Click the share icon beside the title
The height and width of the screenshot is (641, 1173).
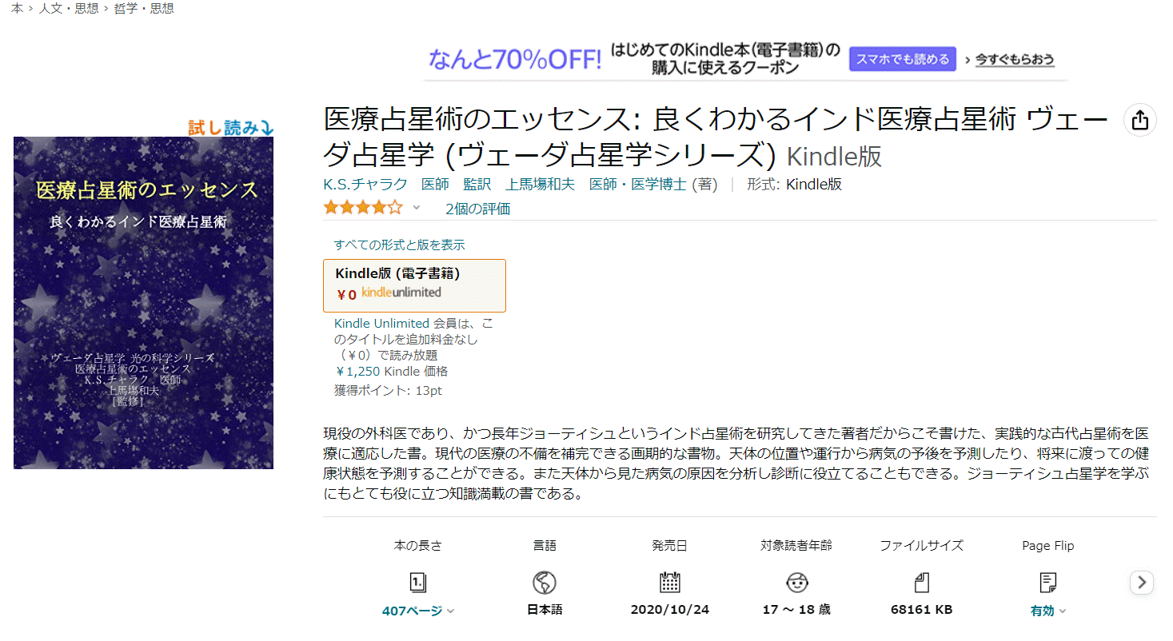point(1140,121)
